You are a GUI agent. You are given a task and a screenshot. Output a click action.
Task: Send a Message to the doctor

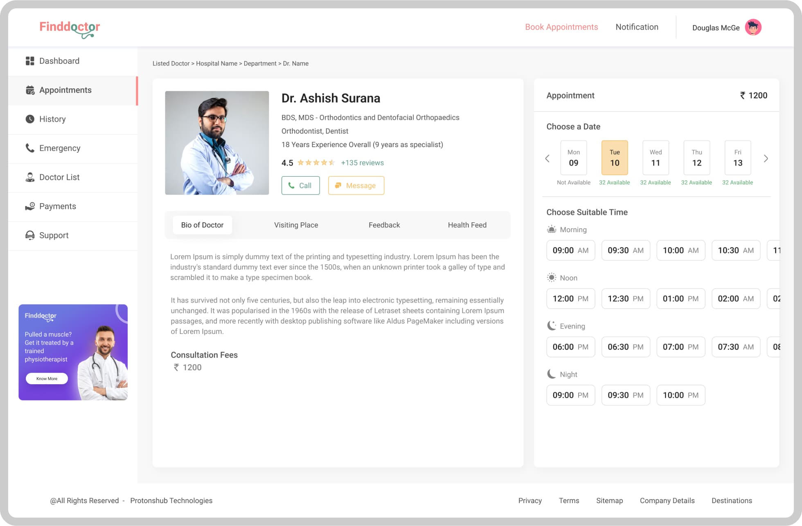tap(356, 186)
